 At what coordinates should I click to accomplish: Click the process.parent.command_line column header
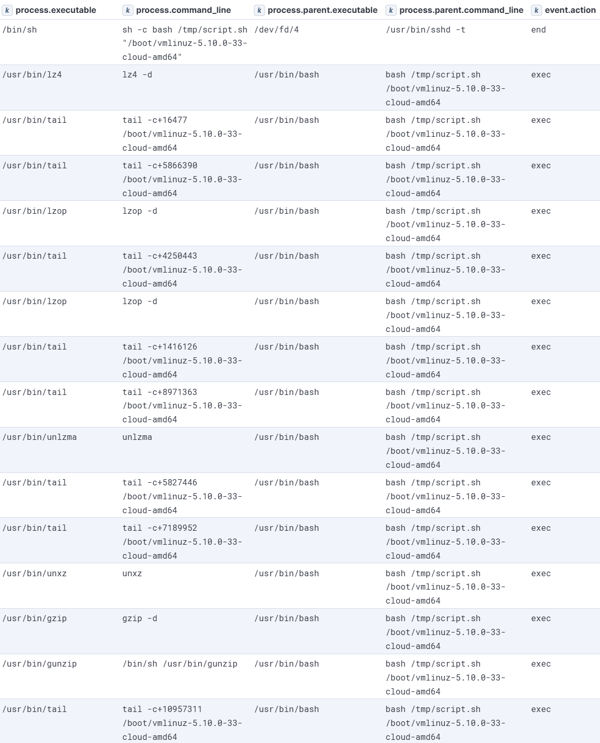pyautogui.click(x=461, y=10)
